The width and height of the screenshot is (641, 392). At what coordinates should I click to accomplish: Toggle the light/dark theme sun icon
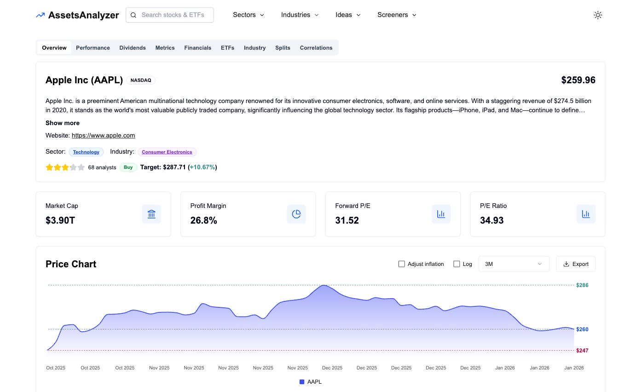pos(598,15)
